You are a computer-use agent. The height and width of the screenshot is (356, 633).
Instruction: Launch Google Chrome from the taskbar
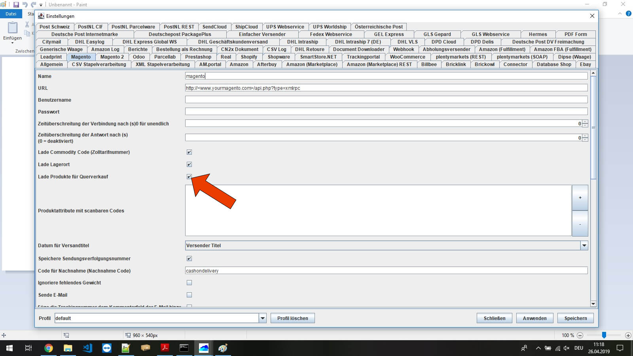coord(48,348)
